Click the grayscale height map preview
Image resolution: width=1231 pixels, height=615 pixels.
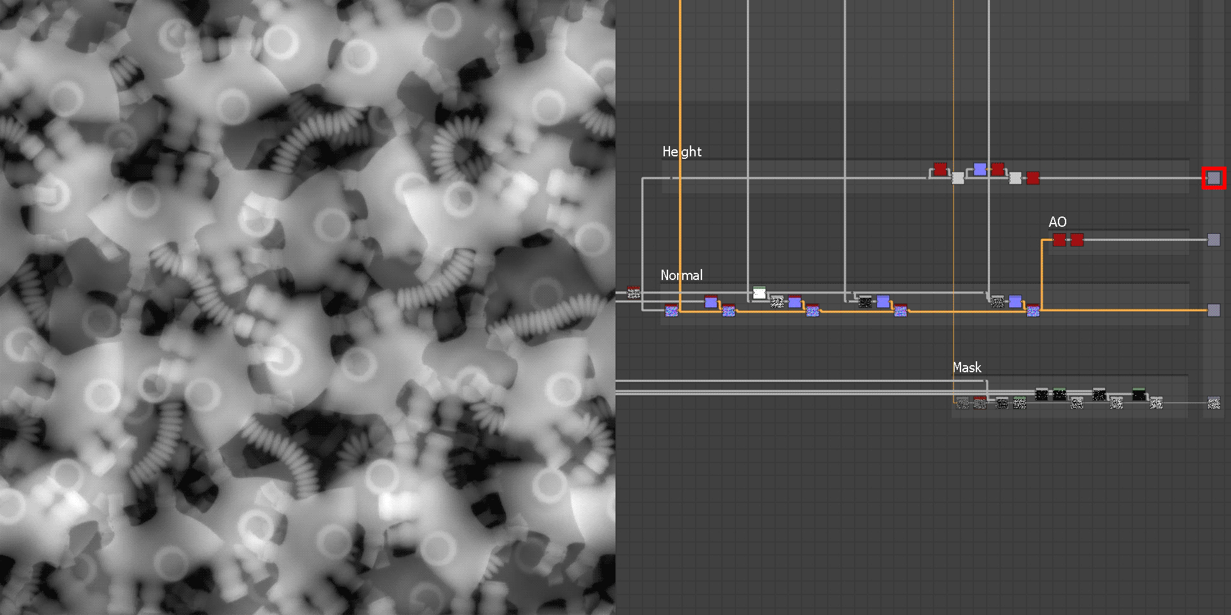(308, 307)
